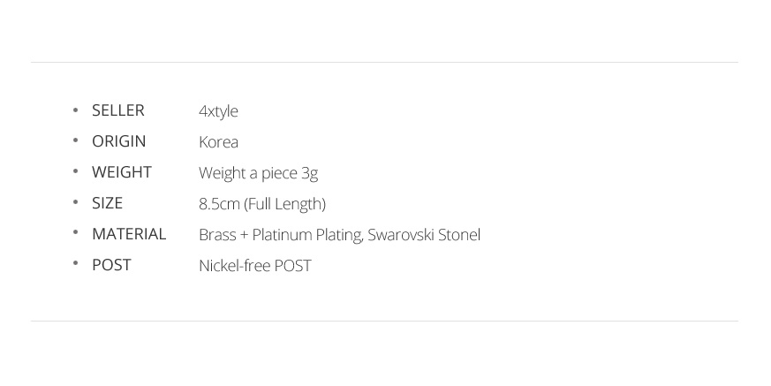
Task: Select the 8.5cm (Full Length) text
Action: click(x=262, y=204)
